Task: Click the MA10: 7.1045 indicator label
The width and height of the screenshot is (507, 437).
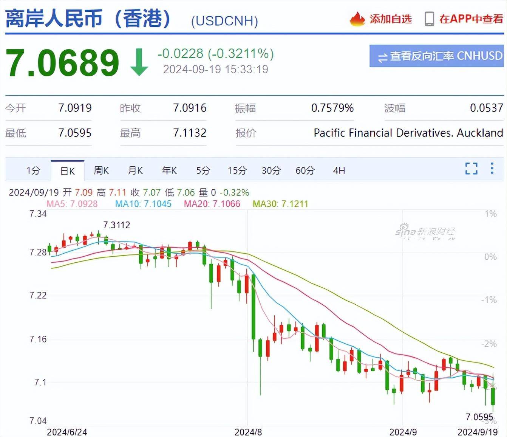Action: (x=143, y=204)
